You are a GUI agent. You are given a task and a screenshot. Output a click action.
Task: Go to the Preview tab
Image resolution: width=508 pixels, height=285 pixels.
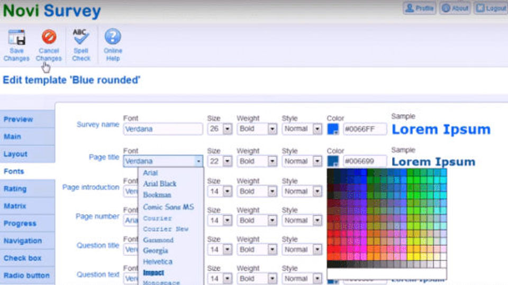pos(28,119)
